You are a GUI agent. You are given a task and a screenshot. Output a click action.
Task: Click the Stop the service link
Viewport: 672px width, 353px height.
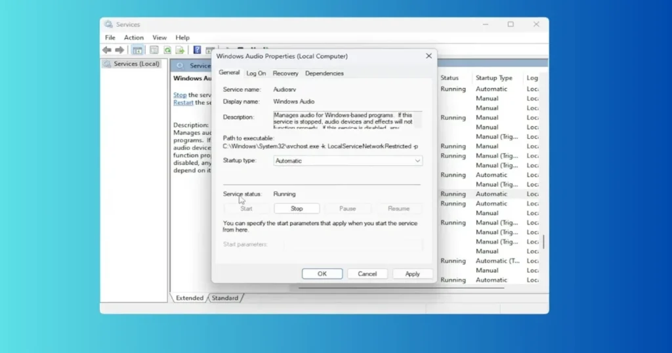pos(180,95)
